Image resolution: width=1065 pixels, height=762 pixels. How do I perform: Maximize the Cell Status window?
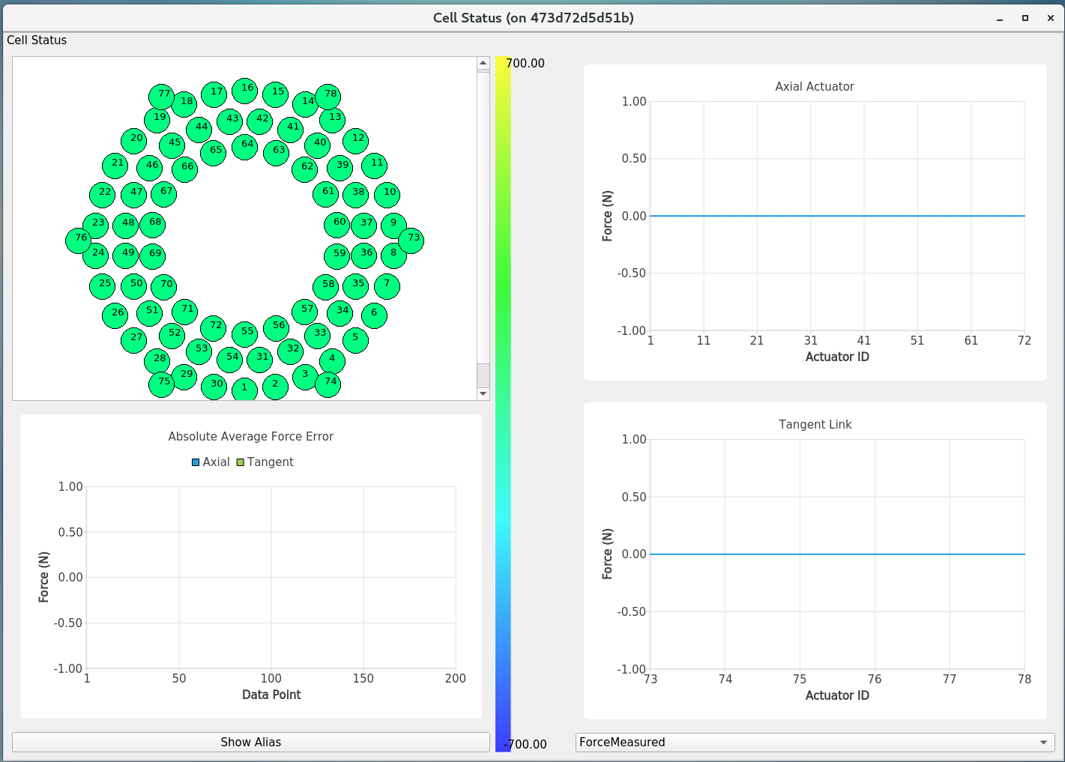(x=1025, y=18)
